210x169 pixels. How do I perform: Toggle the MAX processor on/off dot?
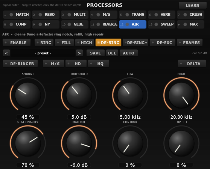pos(185,24)
